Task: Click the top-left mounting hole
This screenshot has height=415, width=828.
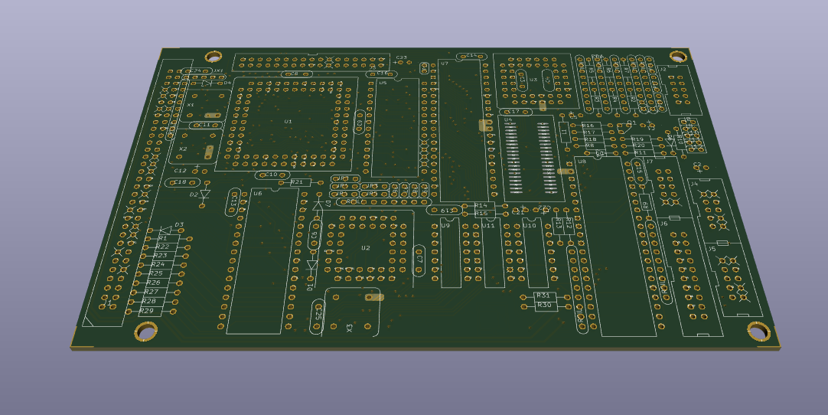Action: 214,56
